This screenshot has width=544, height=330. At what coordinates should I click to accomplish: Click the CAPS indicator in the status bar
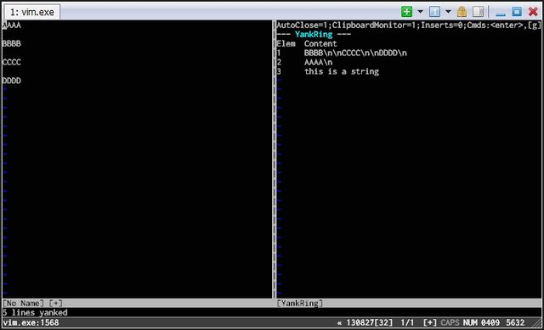[450, 322]
